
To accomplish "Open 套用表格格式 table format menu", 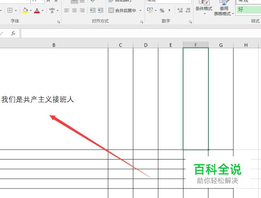I will (x=224, y=8).
